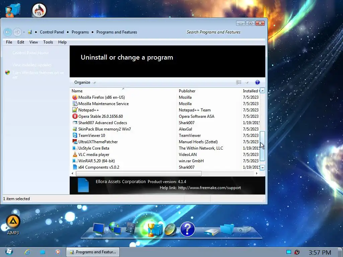The width and height of the screenshot is (343, 257).
Task: Go back with the Back arrow button
Action: point(8,32)
